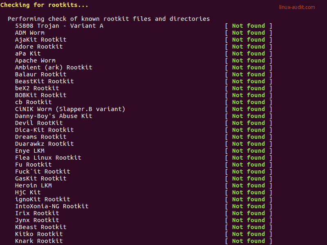Click the Knark Rootkit line

(x=39, y=241)
